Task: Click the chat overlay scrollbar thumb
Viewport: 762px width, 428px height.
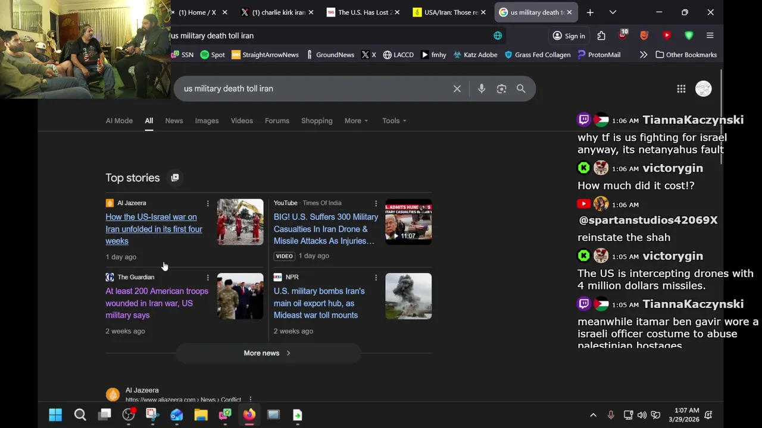Action: coord(722,118)
